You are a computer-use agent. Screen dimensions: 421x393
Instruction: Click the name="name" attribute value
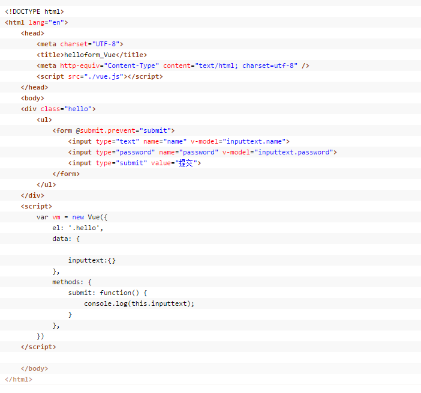[x=175, y=141]
